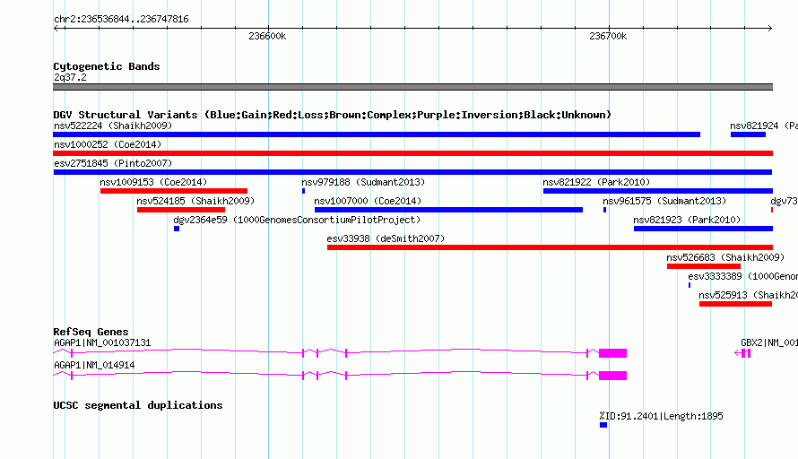Screen dimensions: 798x459
Task: Click the nsv1009153 (Coe2014) red bar
Action: pos(174,191)
